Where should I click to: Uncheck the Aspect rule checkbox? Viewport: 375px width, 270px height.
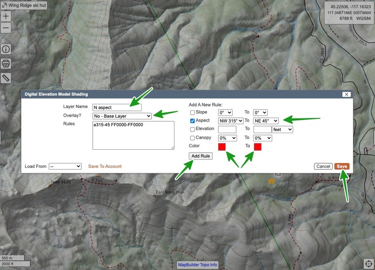click(192, 121)
